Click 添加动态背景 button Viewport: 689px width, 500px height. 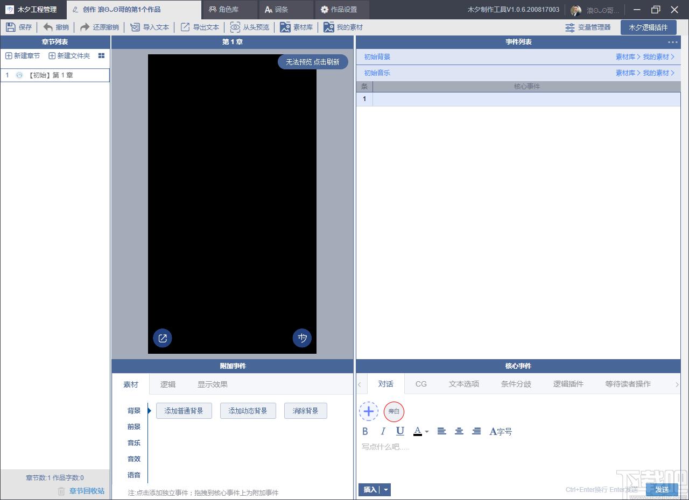(248, 411)
